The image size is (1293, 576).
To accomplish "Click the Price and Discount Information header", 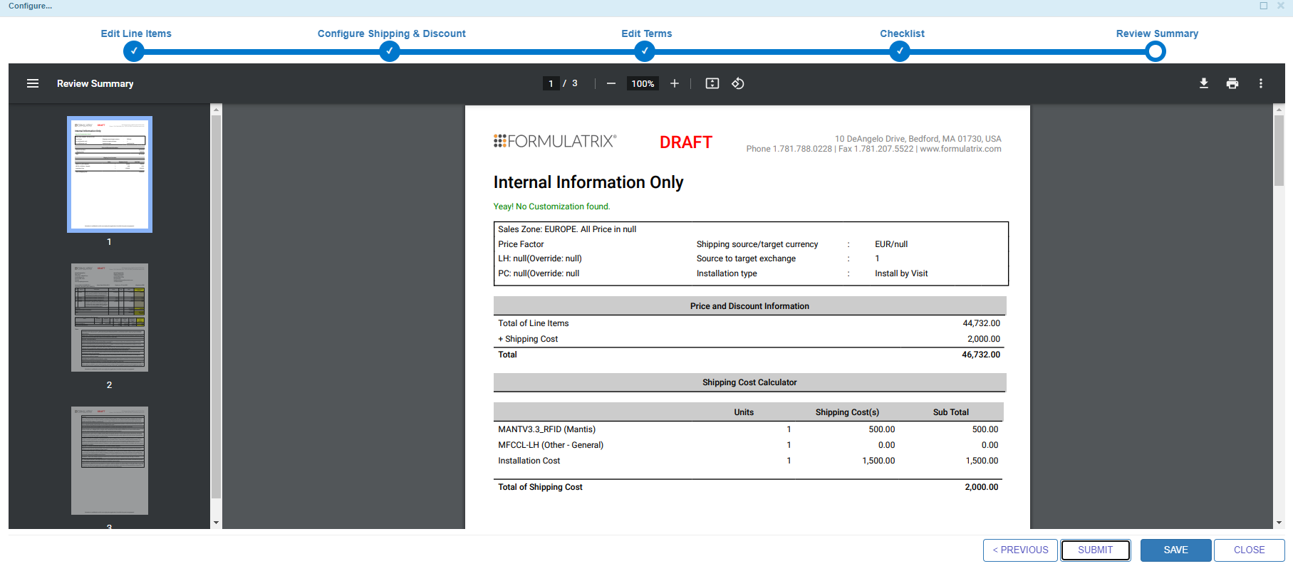I will tap(749, 306).
